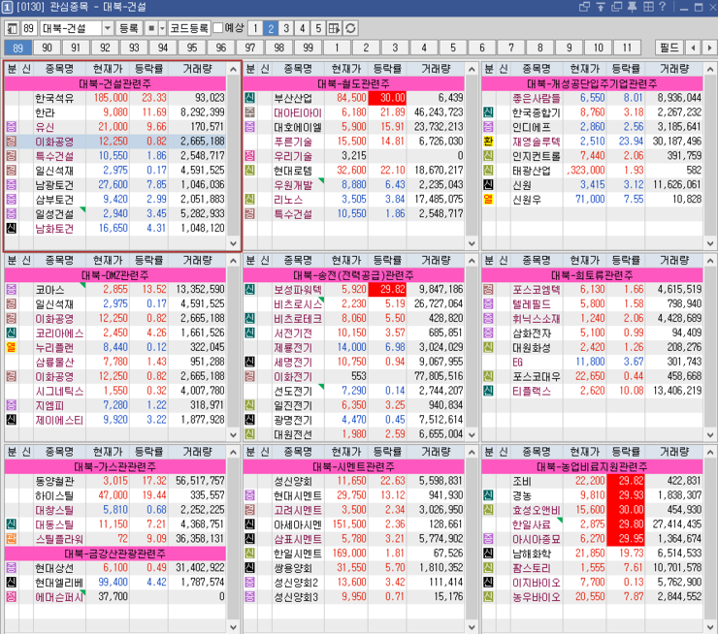Image resolution: width=718 pixels, height=634 pixels.
Task: Click the 등록 button
Action: [129, 28]
